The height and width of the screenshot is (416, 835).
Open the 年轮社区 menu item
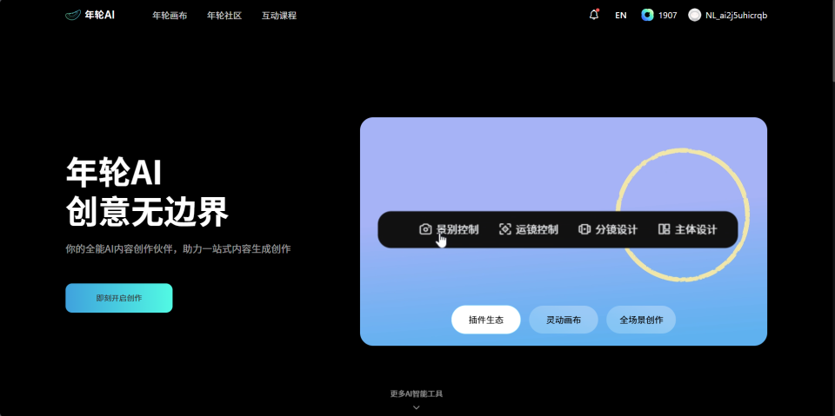(224, 16)
